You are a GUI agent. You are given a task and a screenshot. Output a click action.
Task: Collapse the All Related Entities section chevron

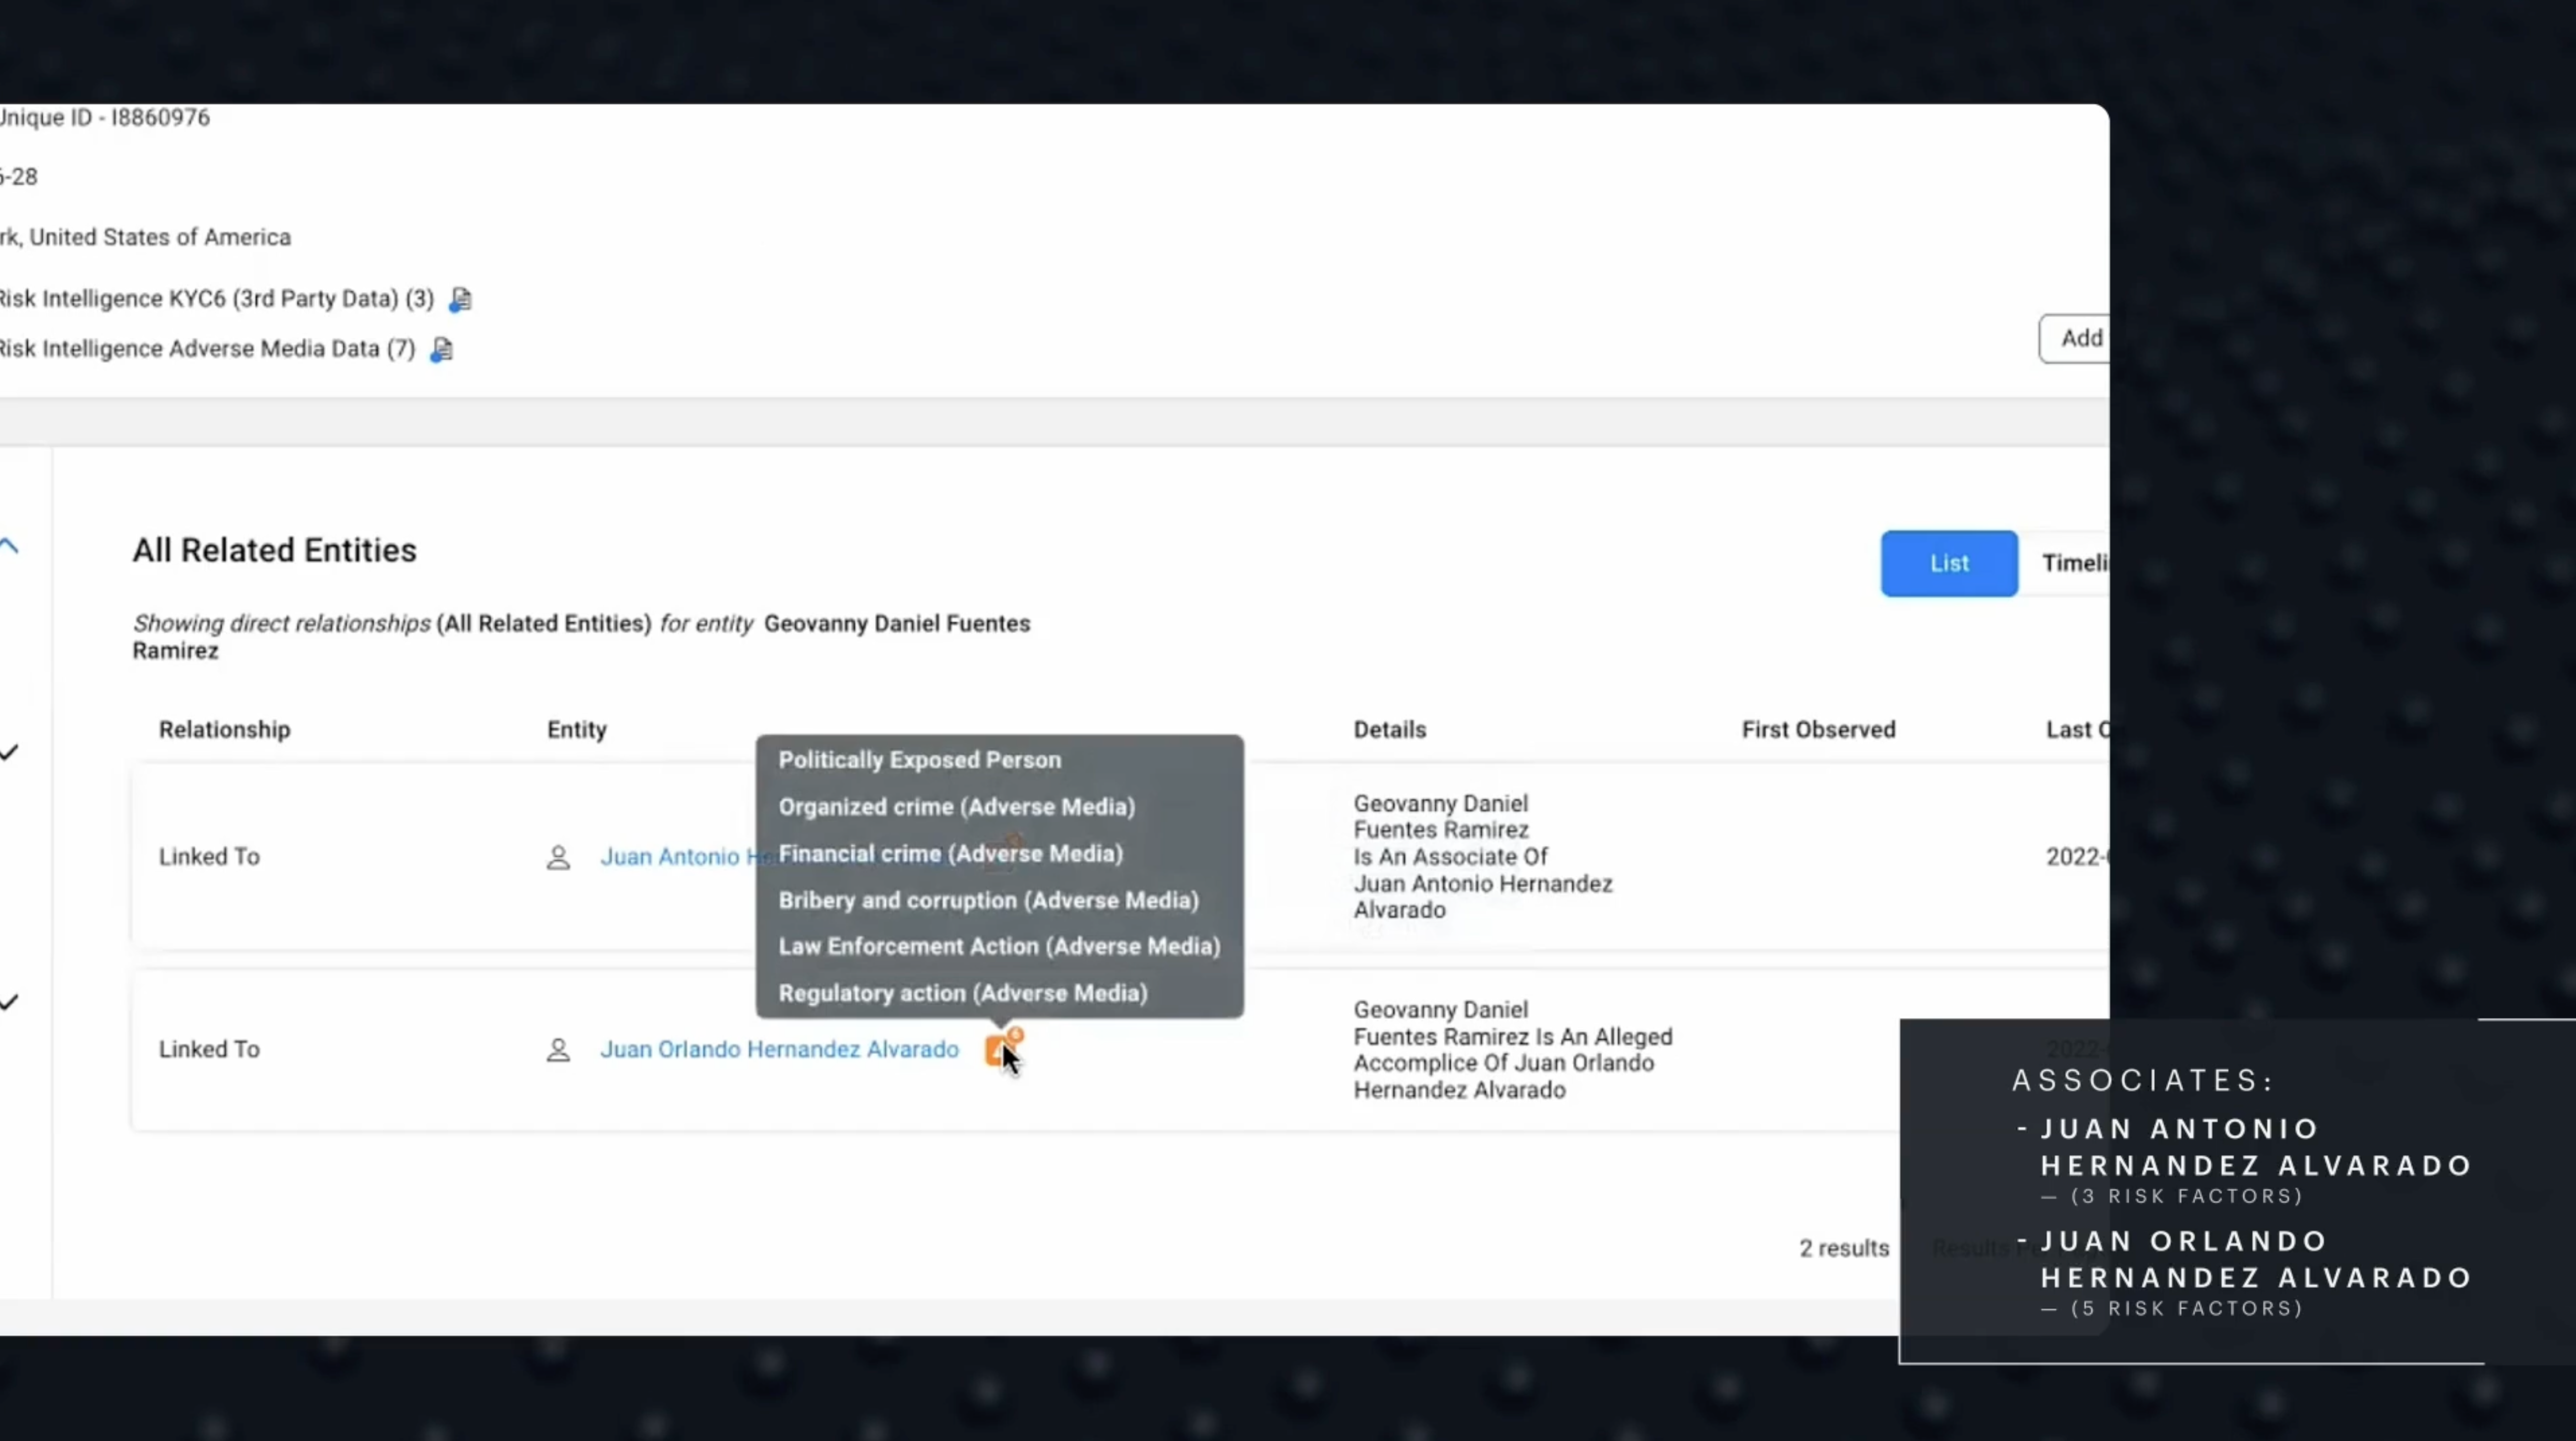coord(10,546)
